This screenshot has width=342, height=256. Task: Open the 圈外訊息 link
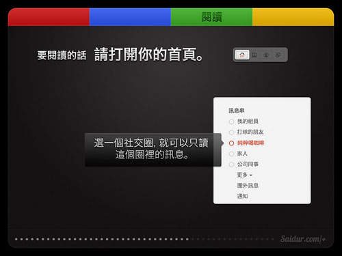tap(248, 186)
